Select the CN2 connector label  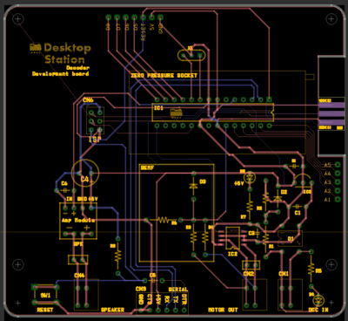click(x=249, y=274)
